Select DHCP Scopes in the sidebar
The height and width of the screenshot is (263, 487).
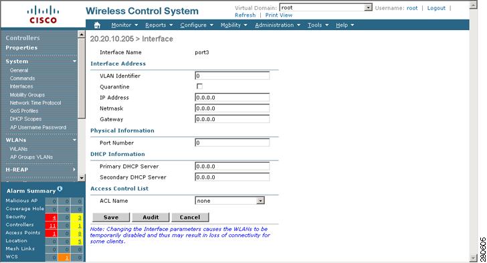click(25, 118)
